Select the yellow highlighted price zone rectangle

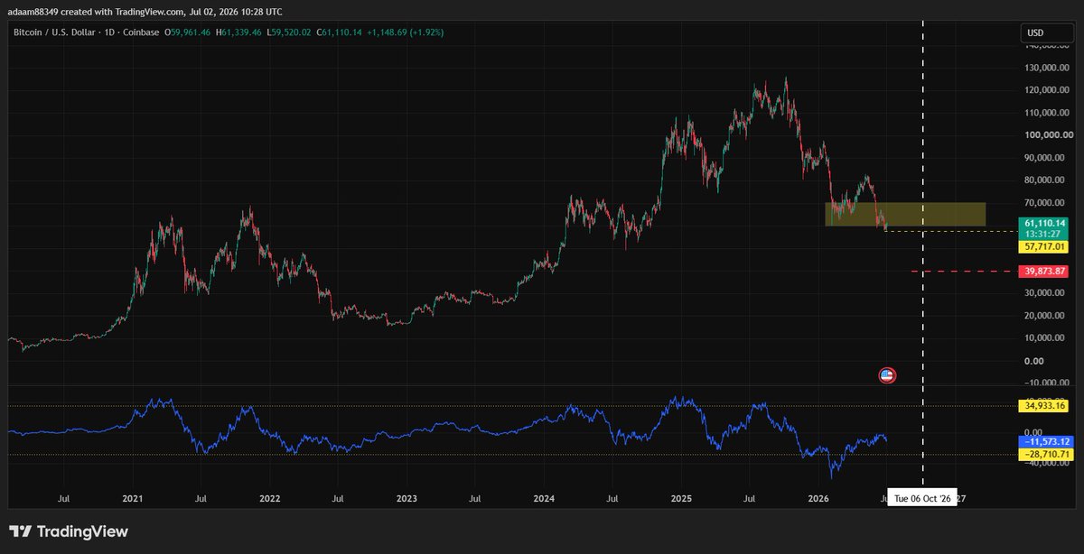coord(905,214)
